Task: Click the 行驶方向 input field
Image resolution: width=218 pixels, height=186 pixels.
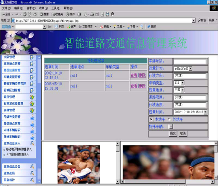Action: point(190,76)
